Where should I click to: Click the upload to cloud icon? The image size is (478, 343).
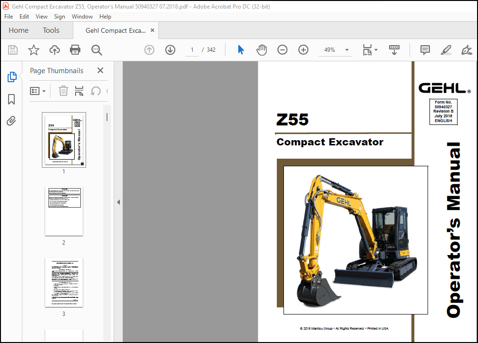tap(55, 50)
